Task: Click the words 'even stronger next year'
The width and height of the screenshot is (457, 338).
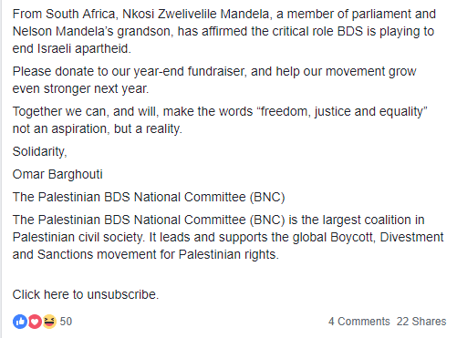Action: pyautogui.click(x=80, y=89)
